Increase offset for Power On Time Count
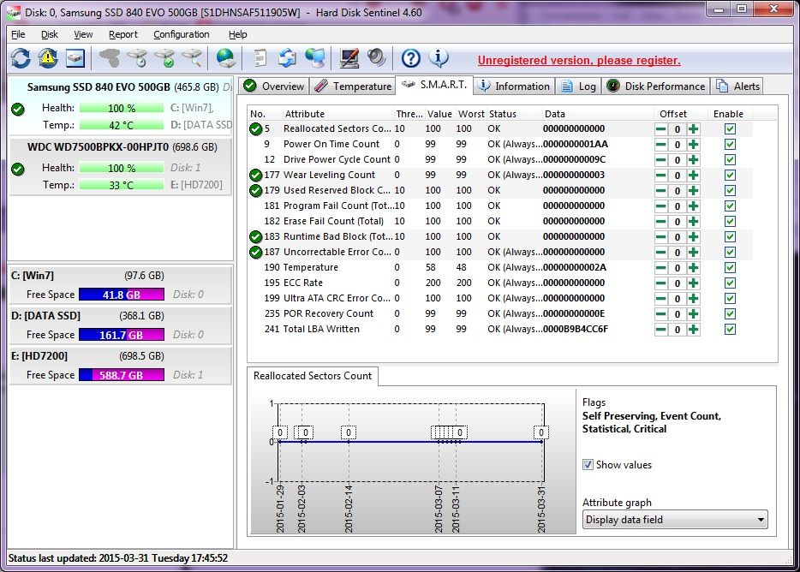This screenshot has width=800, height=572. [x=693, y=145]
